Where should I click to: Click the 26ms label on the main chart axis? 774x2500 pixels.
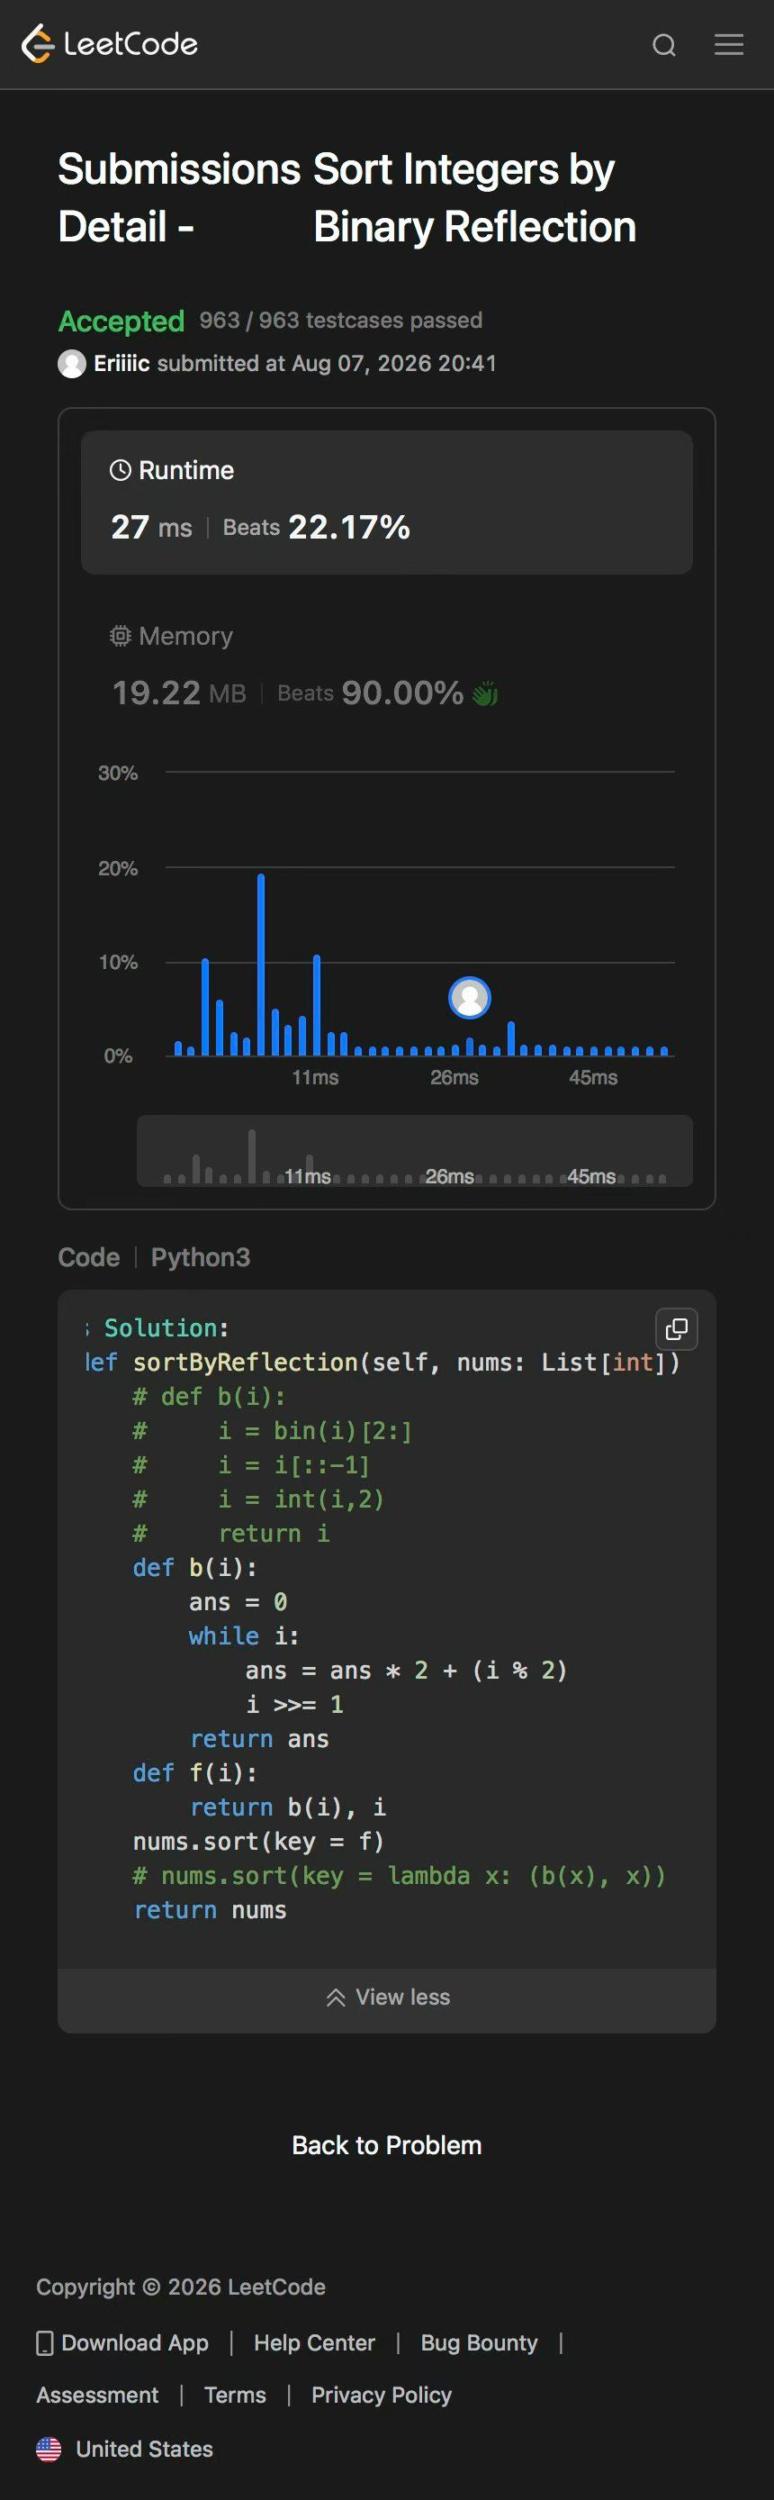454,1077
